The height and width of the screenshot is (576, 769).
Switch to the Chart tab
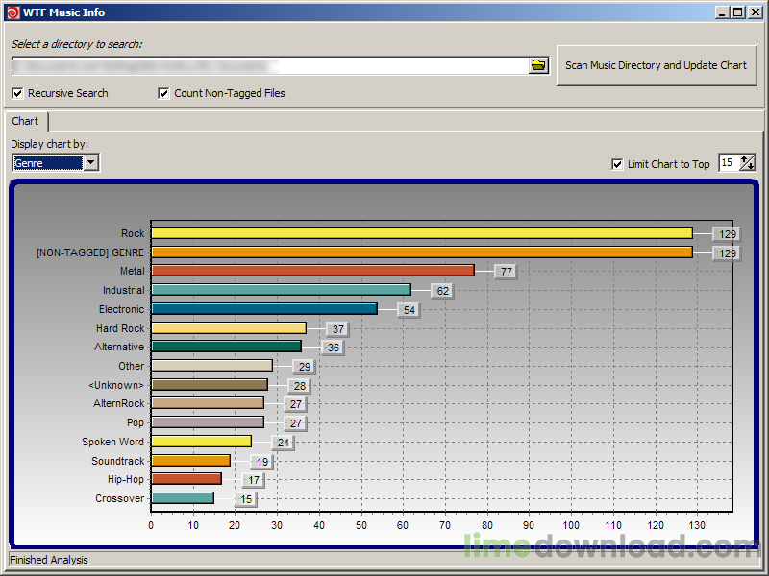tap(26, 121)
